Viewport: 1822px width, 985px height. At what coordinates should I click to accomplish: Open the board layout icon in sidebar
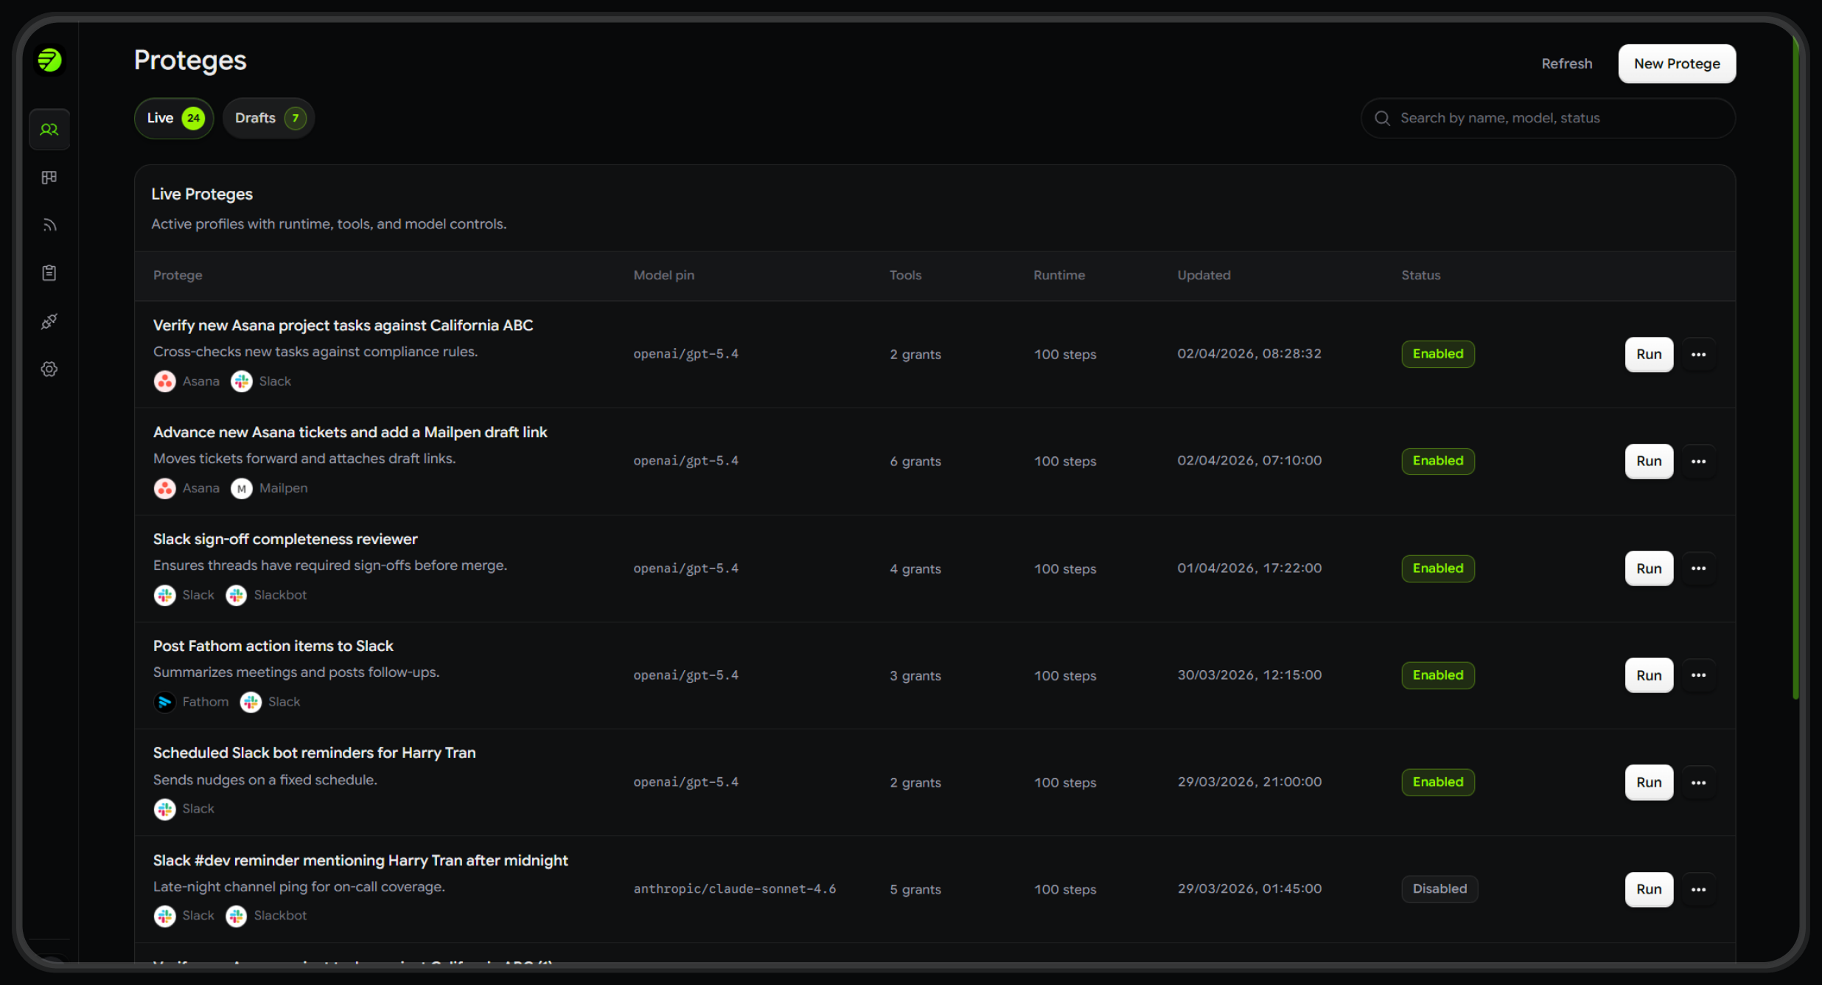[49, 178]
